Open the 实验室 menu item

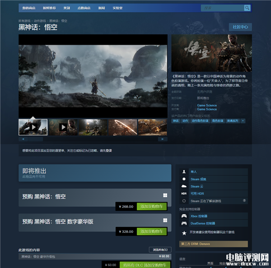click(x=117, y=8)
